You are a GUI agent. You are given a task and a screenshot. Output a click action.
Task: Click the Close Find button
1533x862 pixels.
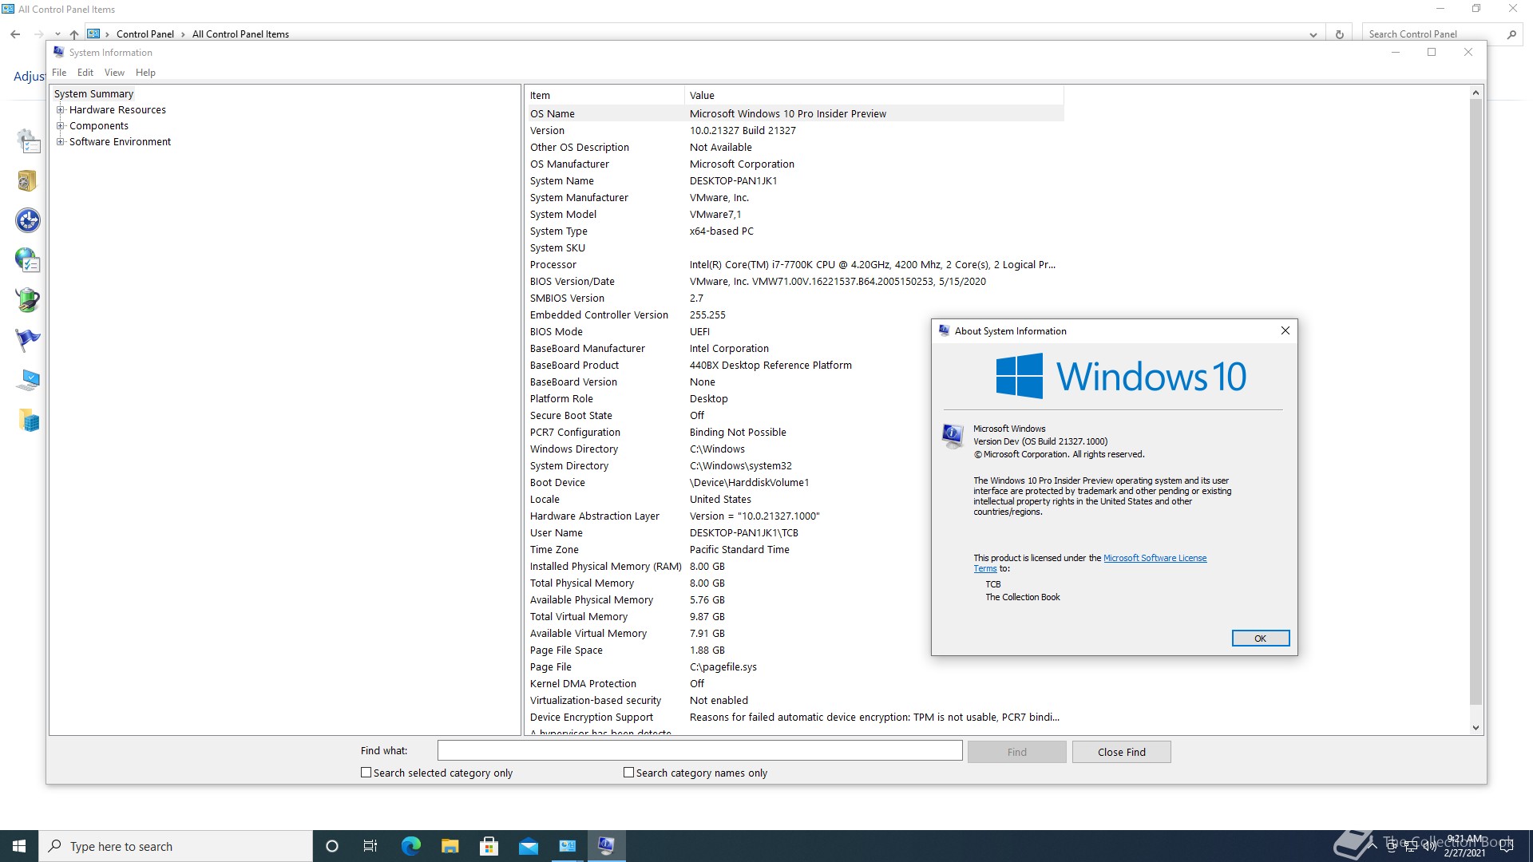[x=1121, y=752]
